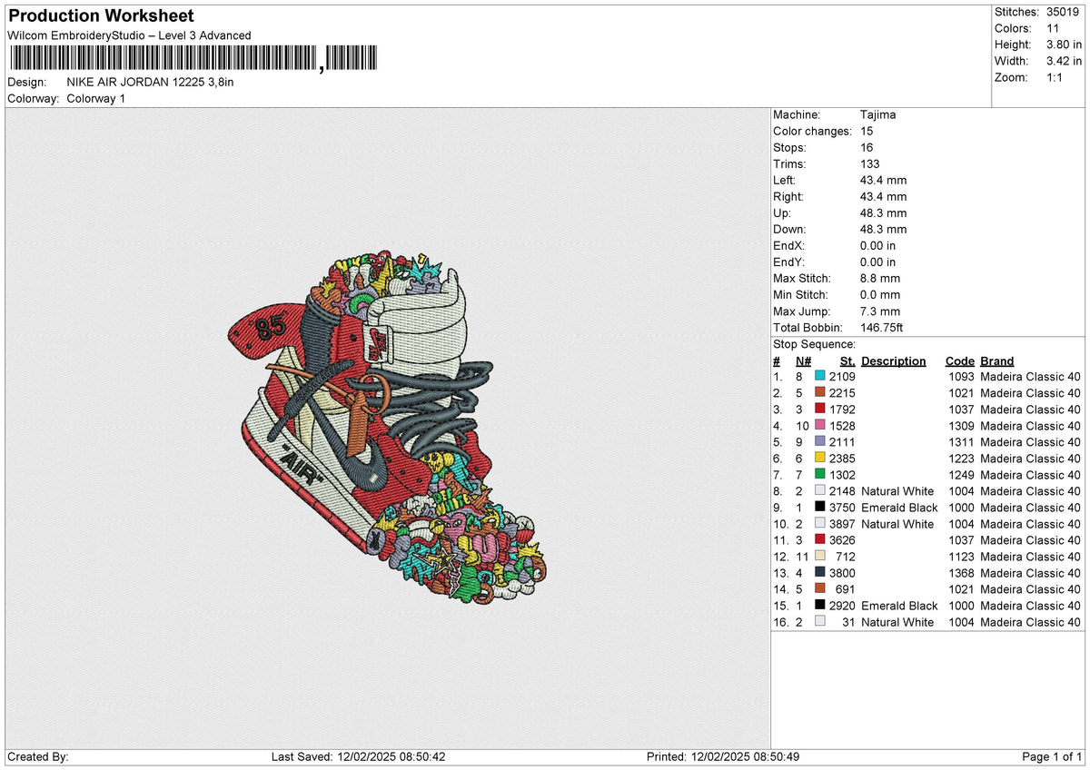Click the Stops value "16"
The height and width of the screenshot is (770, 1090).
click(x=867, y=148)
